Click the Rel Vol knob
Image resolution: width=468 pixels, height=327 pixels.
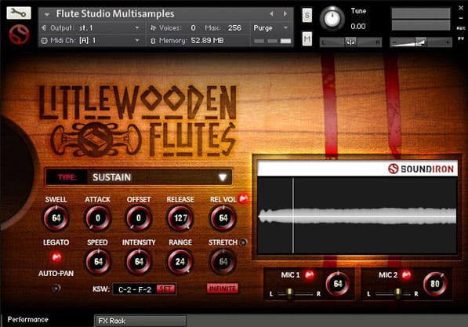(223, 218)
